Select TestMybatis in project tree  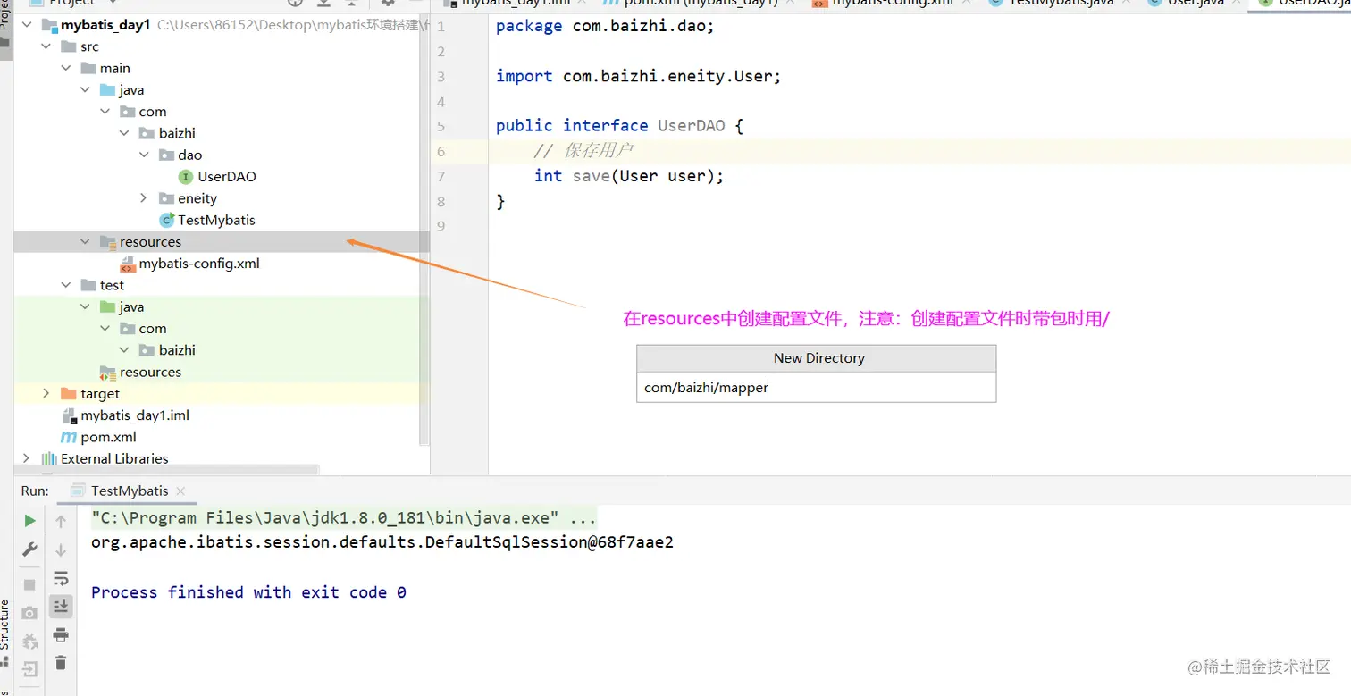[216, 220]
